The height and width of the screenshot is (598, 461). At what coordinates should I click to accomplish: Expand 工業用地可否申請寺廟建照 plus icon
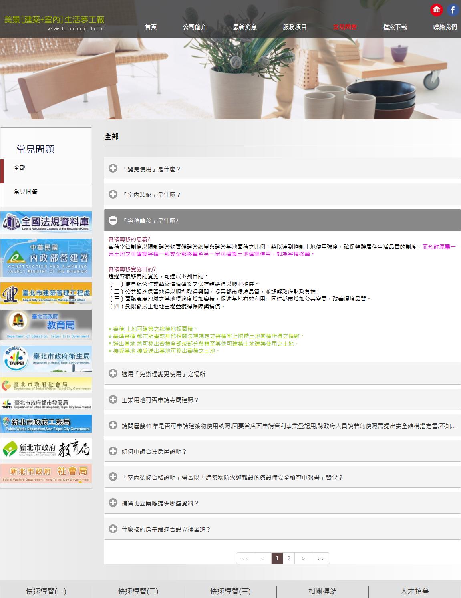[x=113, y=399]
